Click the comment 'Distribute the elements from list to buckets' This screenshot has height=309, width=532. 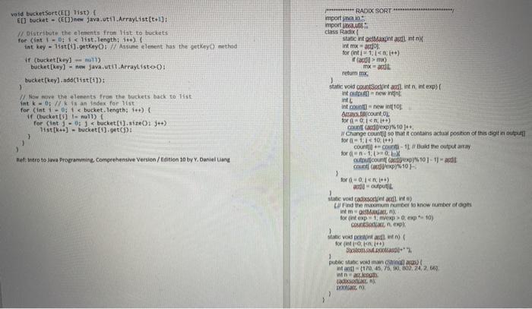[x=93, y=33]
